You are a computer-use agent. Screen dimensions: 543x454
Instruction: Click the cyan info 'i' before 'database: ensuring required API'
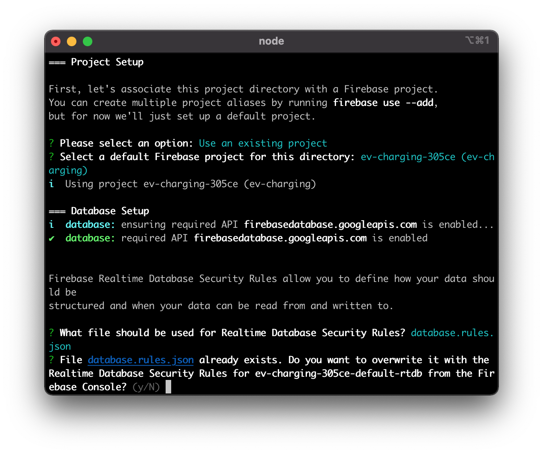51,225
